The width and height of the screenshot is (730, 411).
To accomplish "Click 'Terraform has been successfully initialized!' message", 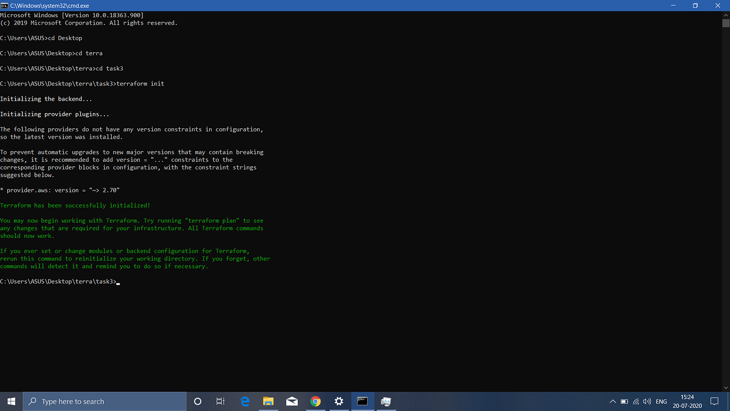I will [x=75, y=205].
